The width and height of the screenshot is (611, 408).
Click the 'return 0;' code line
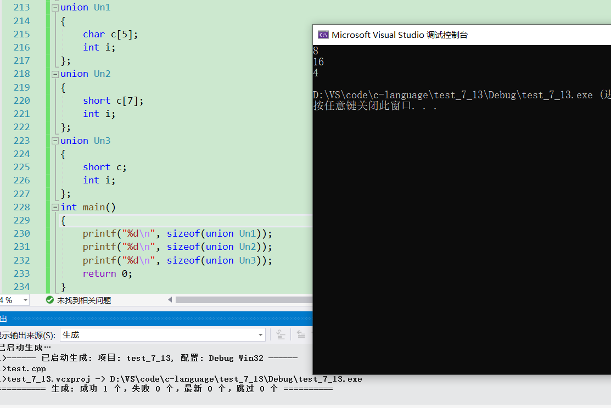point(107,273)
